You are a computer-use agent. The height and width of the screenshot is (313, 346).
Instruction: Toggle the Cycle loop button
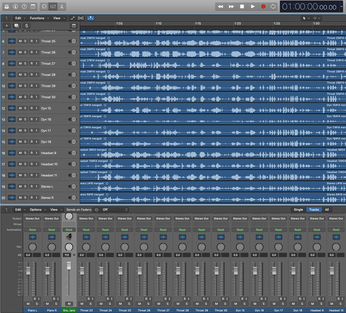(273, 6)
